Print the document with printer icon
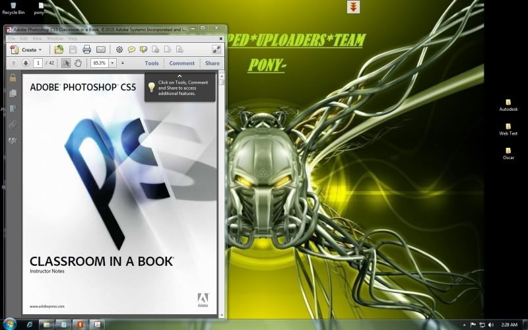Viewport: 528px width, 330px height. 86,49
